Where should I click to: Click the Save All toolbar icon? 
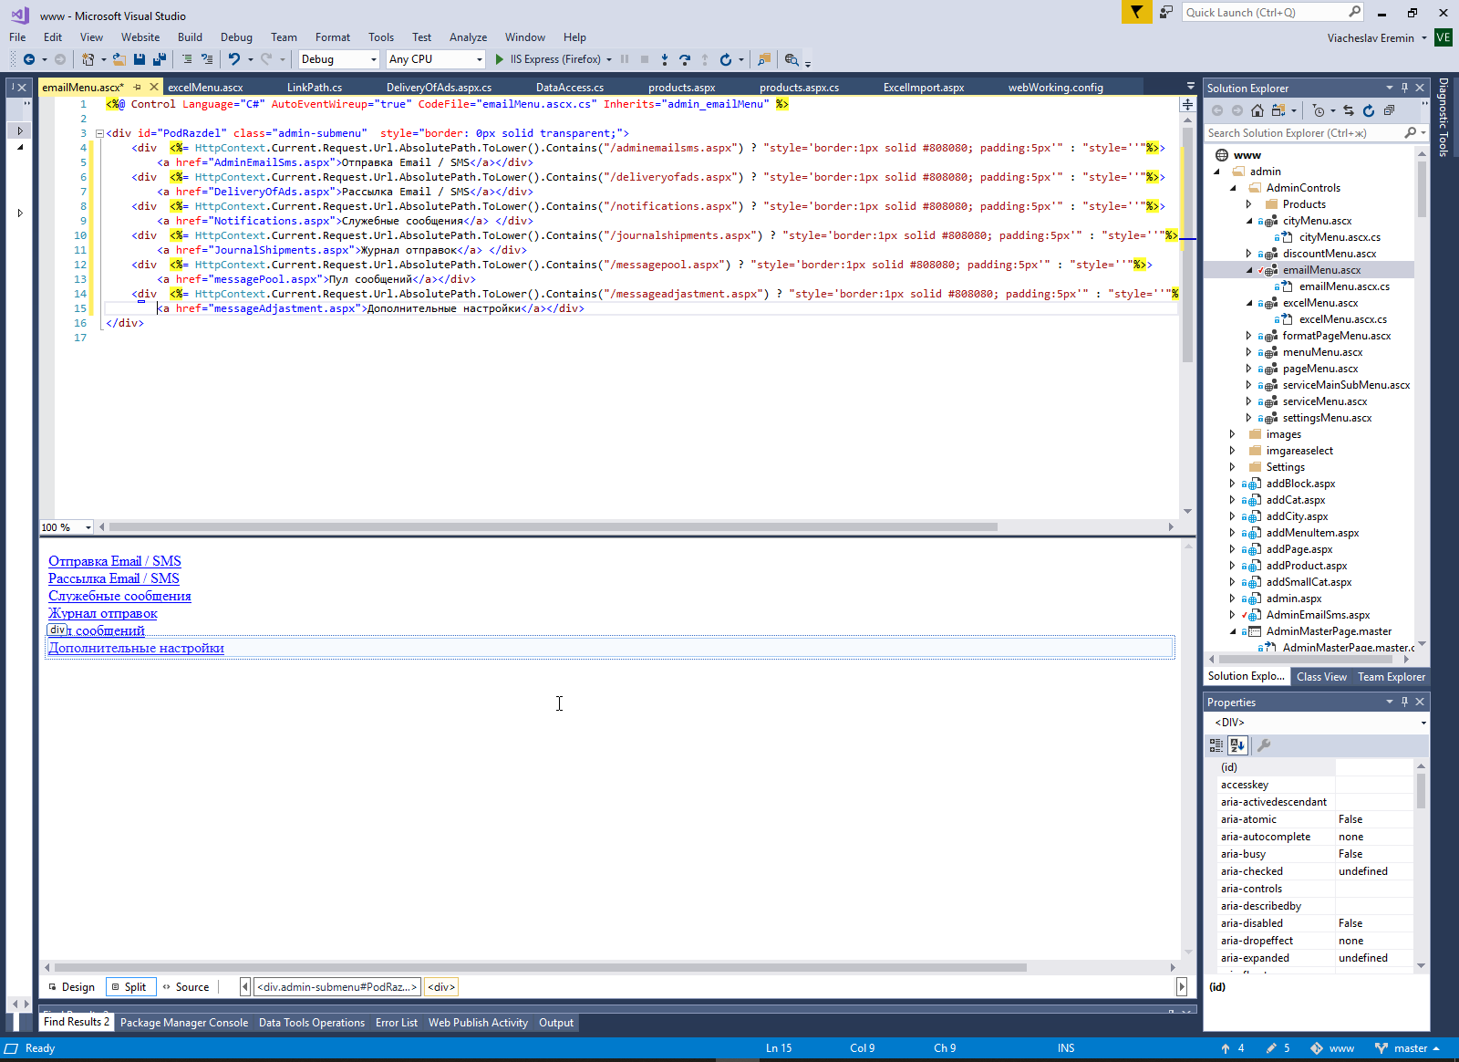160,59
